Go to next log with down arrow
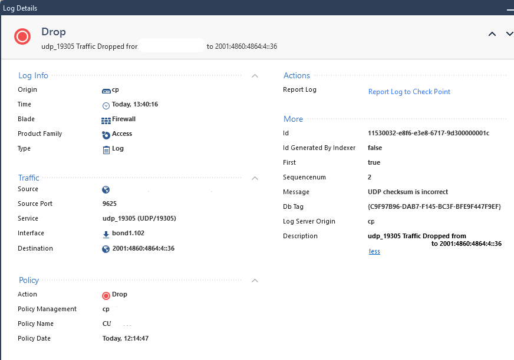 click(x=510, y=34)
